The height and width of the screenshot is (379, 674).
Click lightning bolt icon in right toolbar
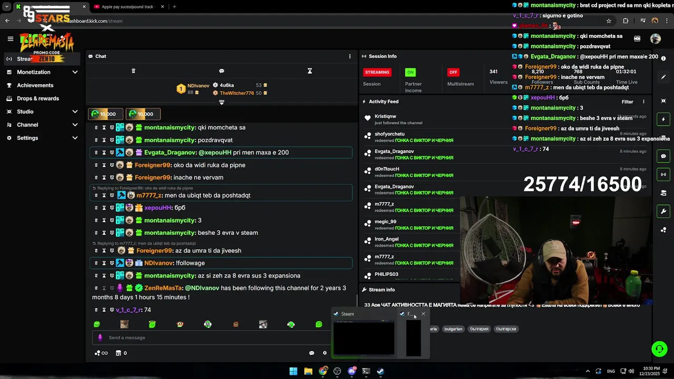[663, 119]
